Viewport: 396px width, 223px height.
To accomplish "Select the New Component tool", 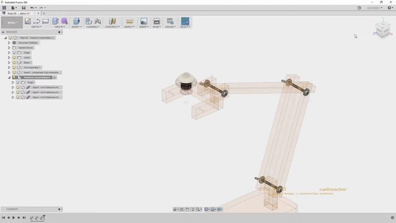I will tap(88, 21).
